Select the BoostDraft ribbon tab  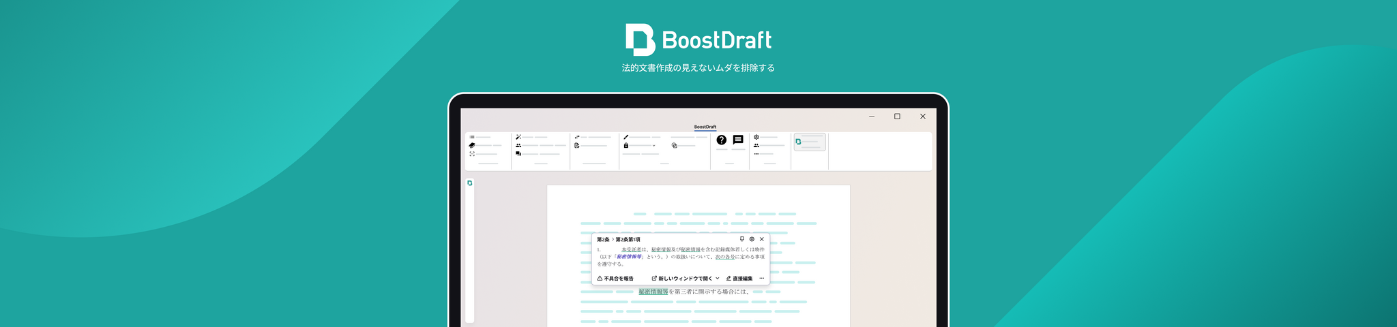click(705, 127)
